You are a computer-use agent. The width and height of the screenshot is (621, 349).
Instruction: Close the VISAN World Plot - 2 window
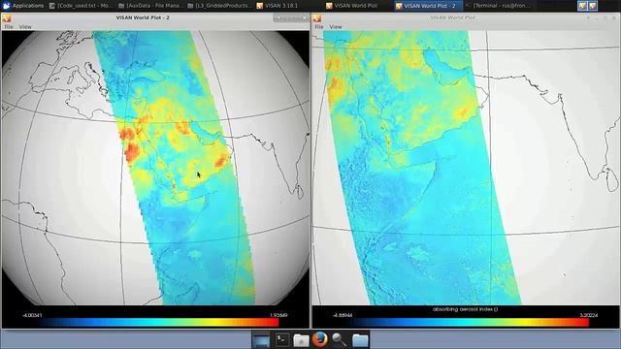[305, 17]
